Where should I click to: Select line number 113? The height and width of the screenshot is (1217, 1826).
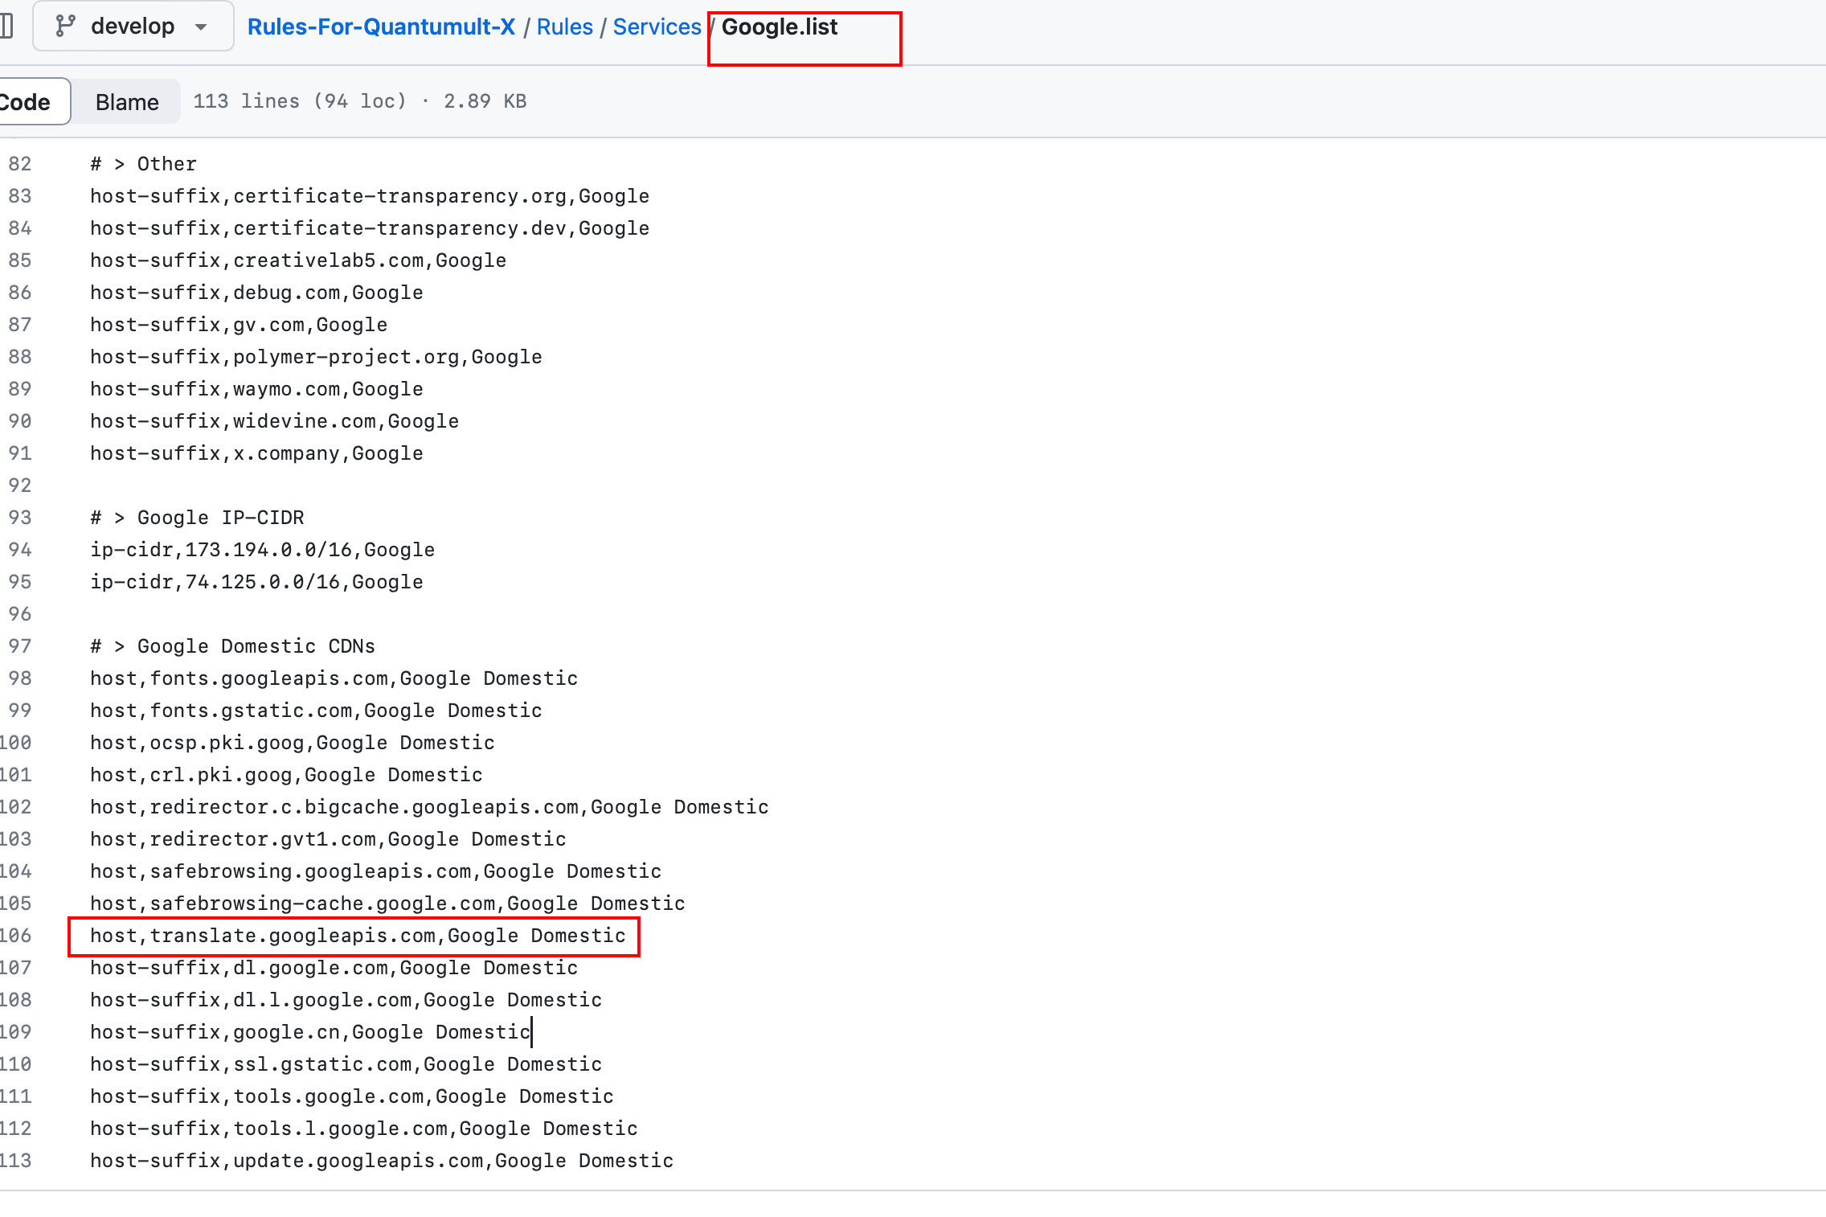tap(16, 1161)
